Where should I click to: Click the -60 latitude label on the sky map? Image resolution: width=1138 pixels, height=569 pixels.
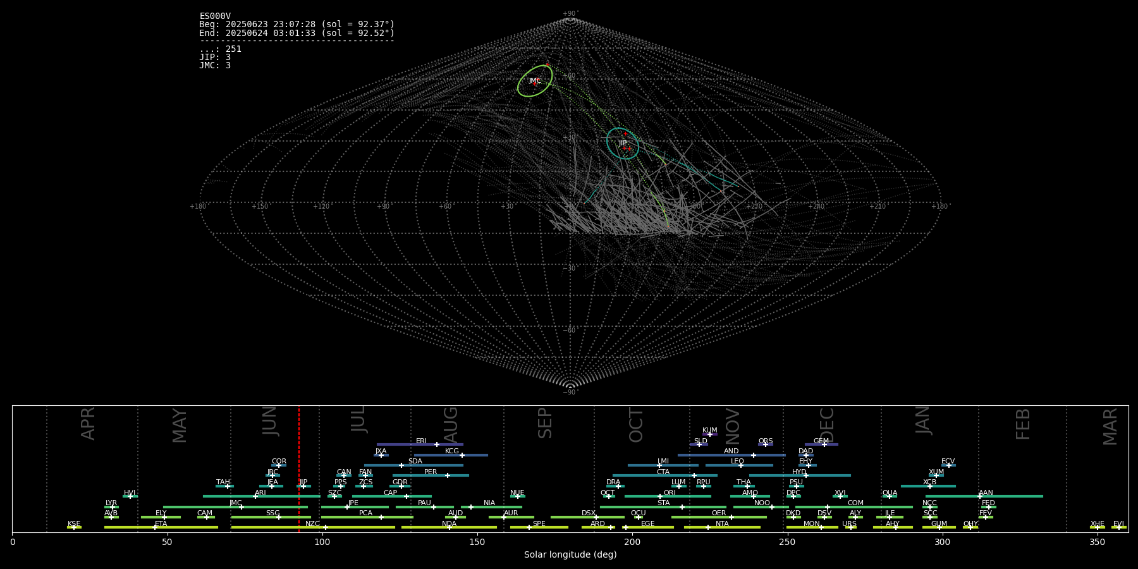570,330
